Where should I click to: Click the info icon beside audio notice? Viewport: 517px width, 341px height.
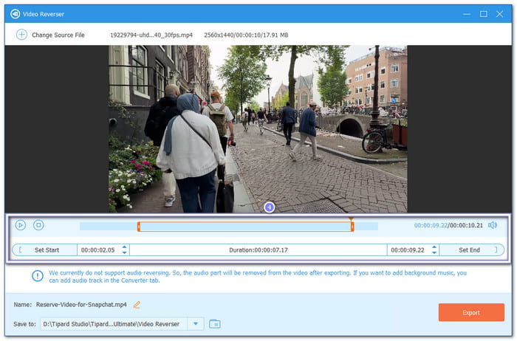pyautogui.click(x=38, y=276)
